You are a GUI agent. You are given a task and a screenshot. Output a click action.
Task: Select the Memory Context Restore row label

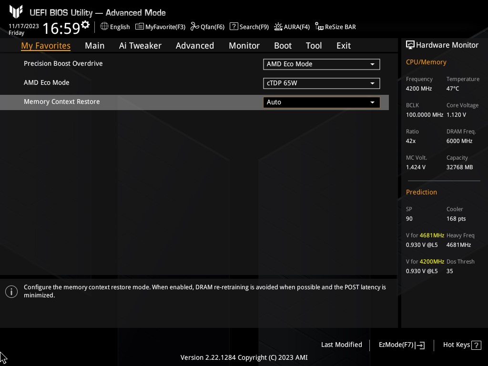(61, 102)
